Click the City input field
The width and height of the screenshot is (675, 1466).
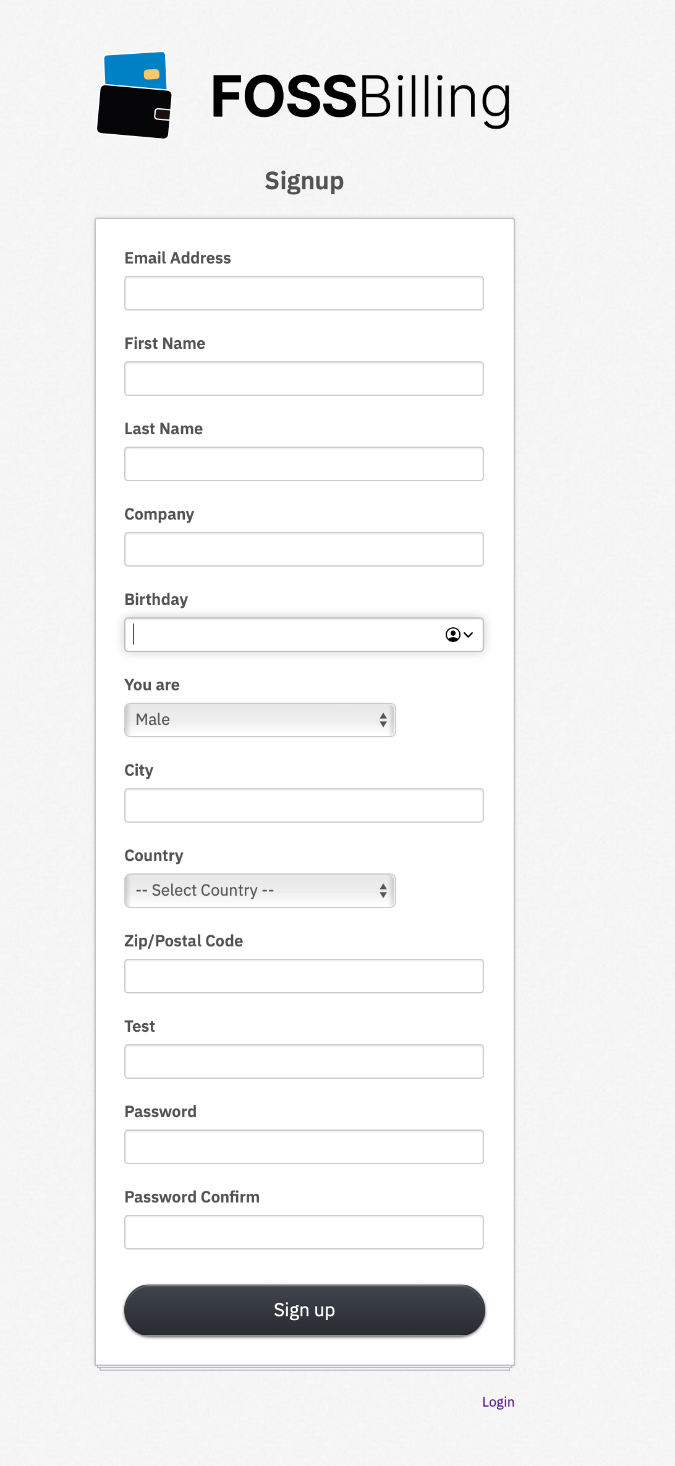304,805
